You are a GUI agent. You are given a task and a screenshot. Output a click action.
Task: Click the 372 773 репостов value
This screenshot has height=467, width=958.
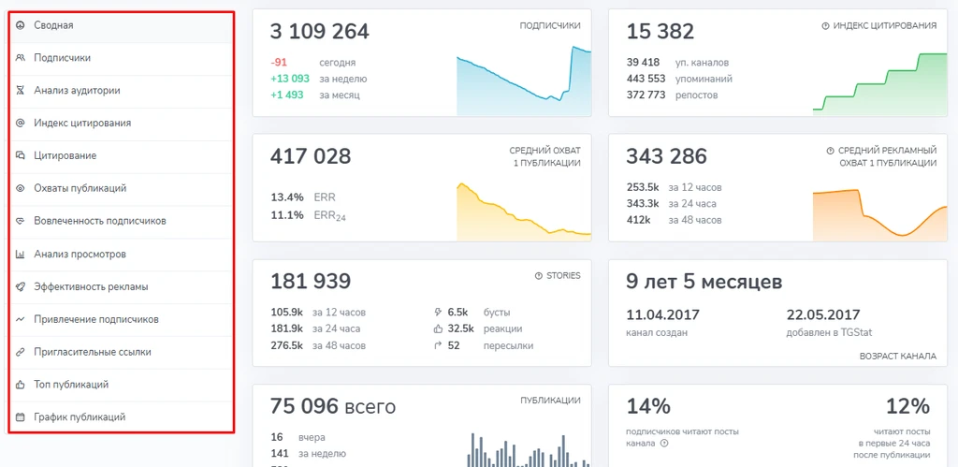646,95
